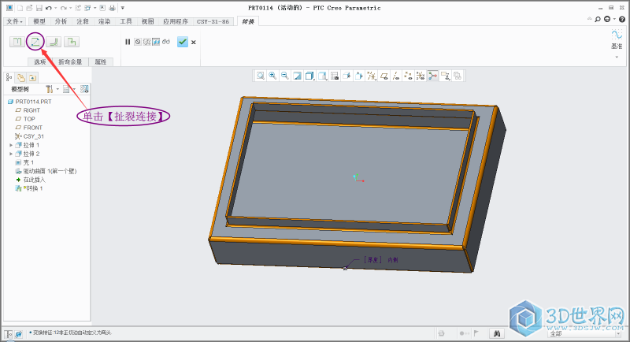The image size is (630, 342).
Task: Click the Rip Connect (扯裂连接) icon
Action: pyautogui.click(x=35, y=42)
